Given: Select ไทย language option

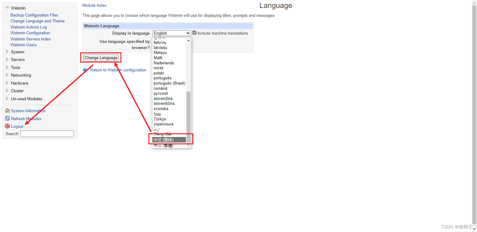Looking at the screenshot, I should (169, 114).
